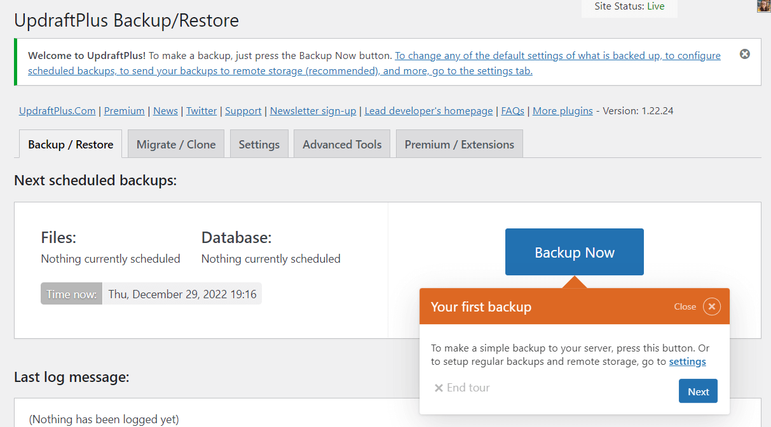771x427 pixels.
Task: Click the End tour option
Action: coord(461,387)
